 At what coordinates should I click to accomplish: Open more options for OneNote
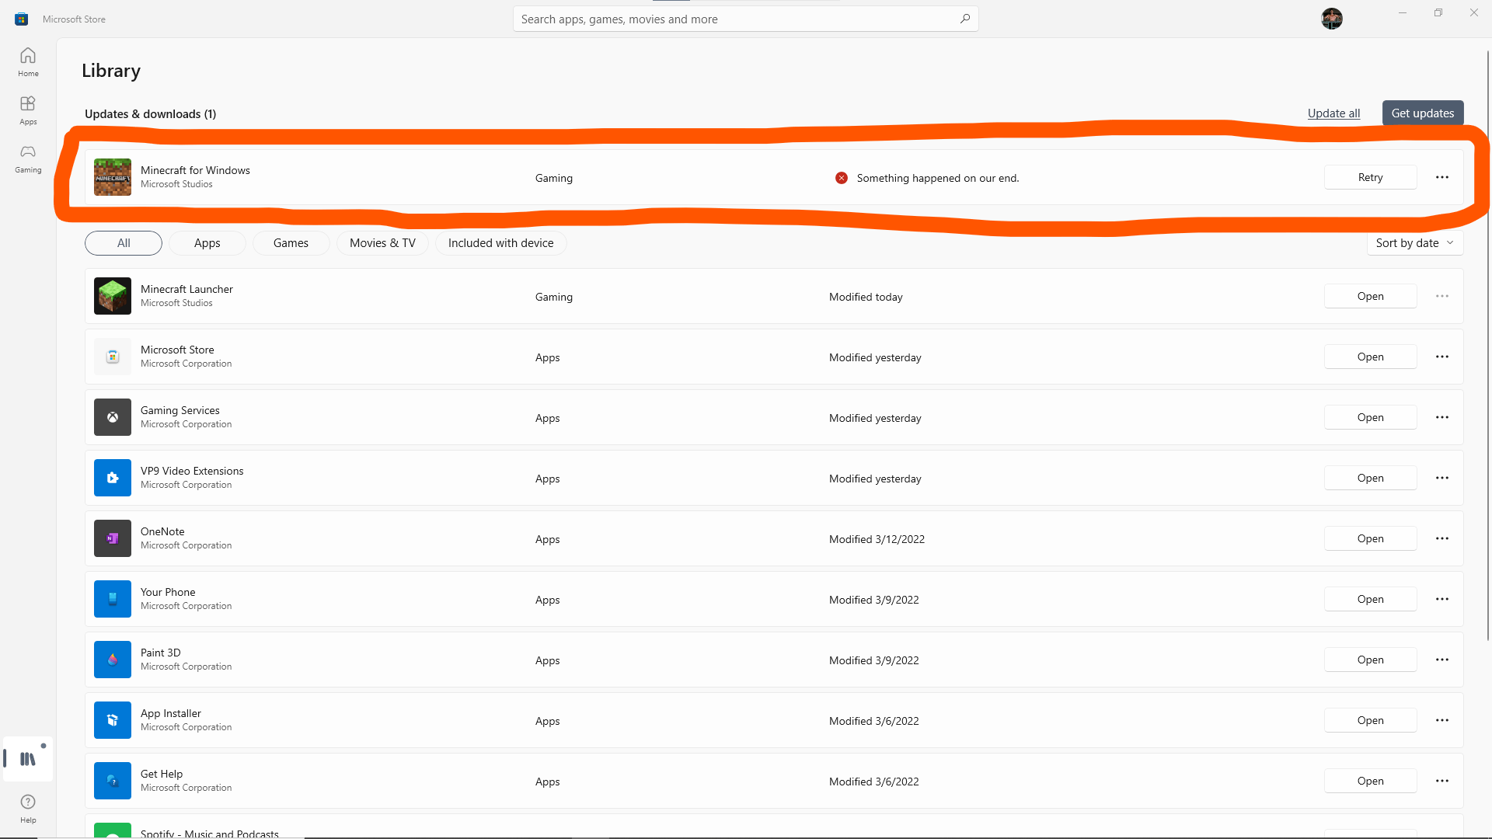[1442, 538]
